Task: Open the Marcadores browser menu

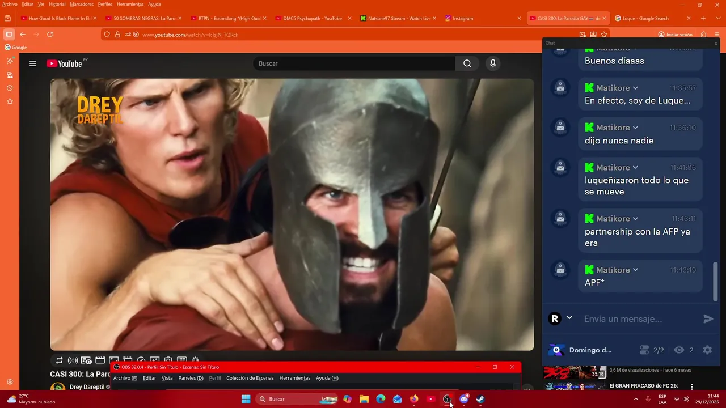Action: [x=82, y=4]
